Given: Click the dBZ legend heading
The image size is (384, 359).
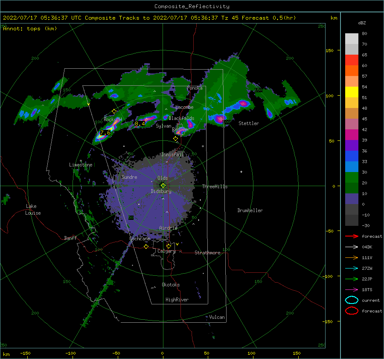Looking at the screenshot, I should pyautogui.click(x=362, y=23).
